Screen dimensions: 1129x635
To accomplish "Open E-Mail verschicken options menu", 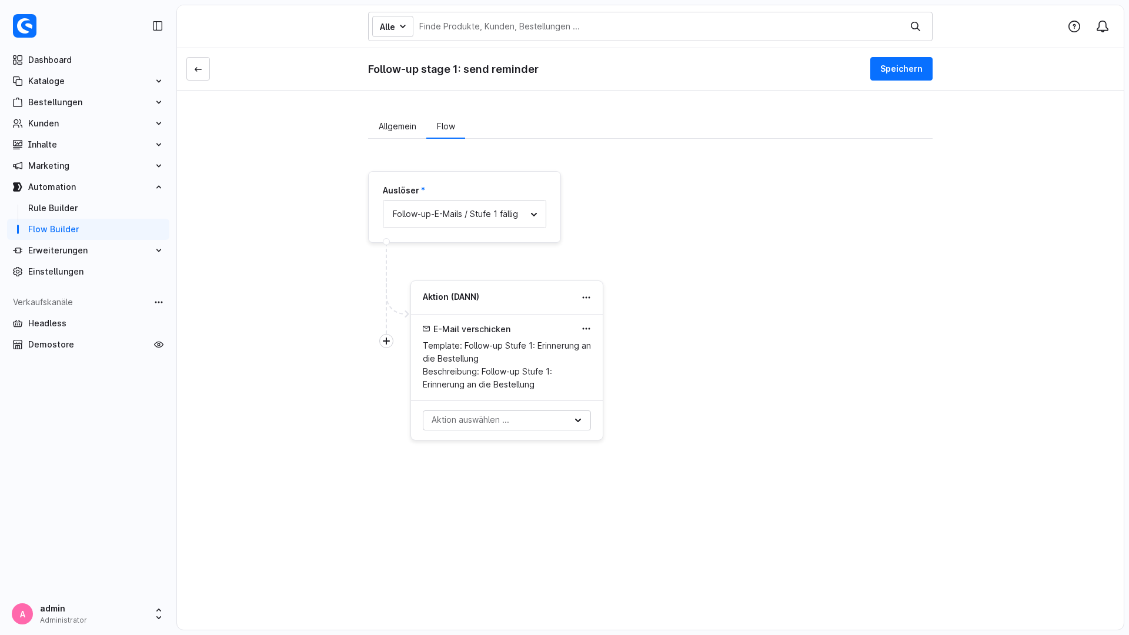I will [586, 329].
